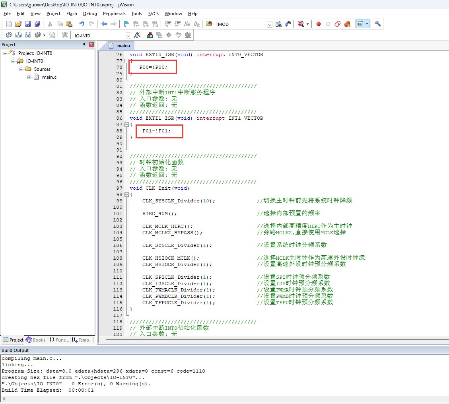Click '0 Error(s), 0 Warning(s)' output line
The image size is (449, 404).
click(76, 384)
